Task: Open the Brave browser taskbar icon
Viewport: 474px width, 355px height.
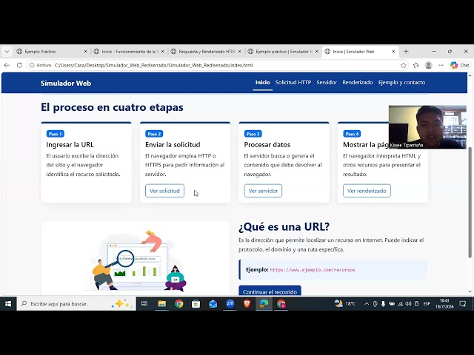Action: (247, 304)
